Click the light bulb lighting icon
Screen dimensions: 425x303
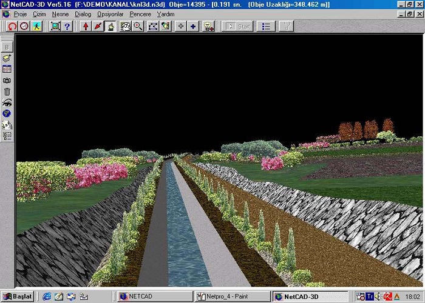click(208, 26)
